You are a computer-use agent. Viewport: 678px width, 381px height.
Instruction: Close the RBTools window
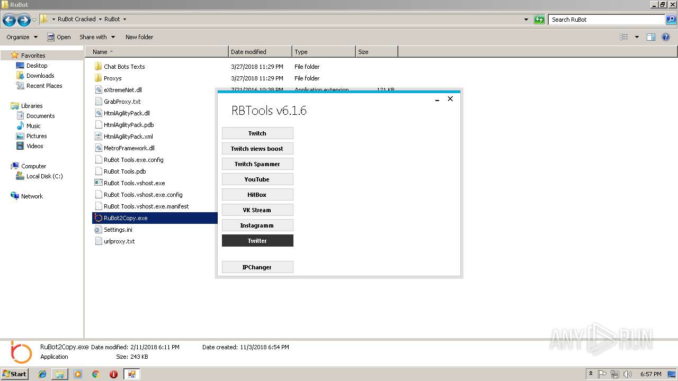point(450,99)
